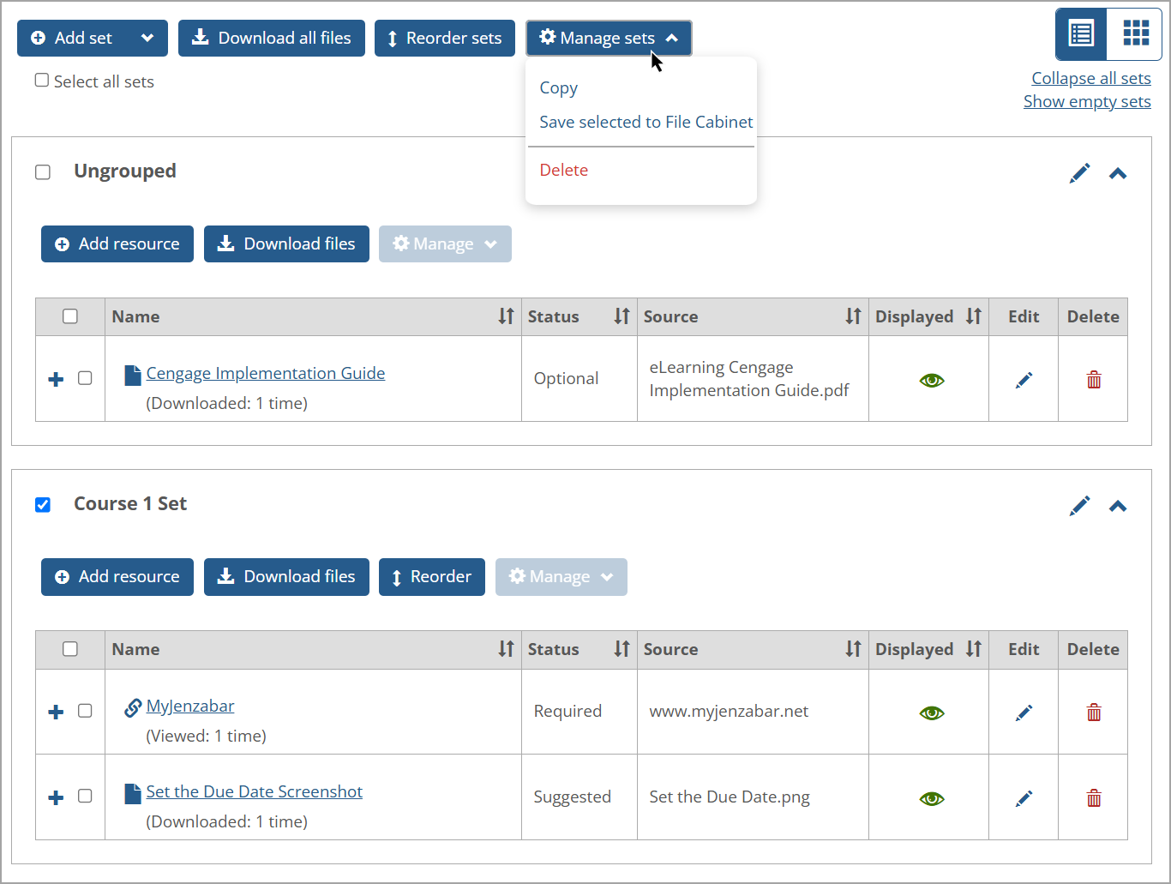Open the MyJenzabar resource link
Screen dimensions: 1171x884
tap(189, 705)
